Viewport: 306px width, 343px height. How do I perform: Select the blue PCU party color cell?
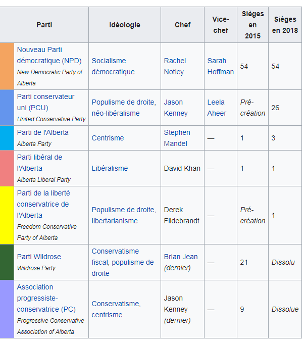click(7, 108)
